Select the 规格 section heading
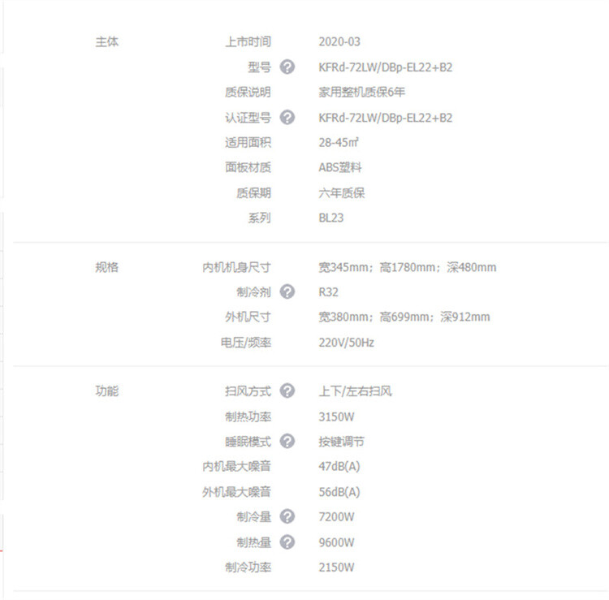 point(107,266)
